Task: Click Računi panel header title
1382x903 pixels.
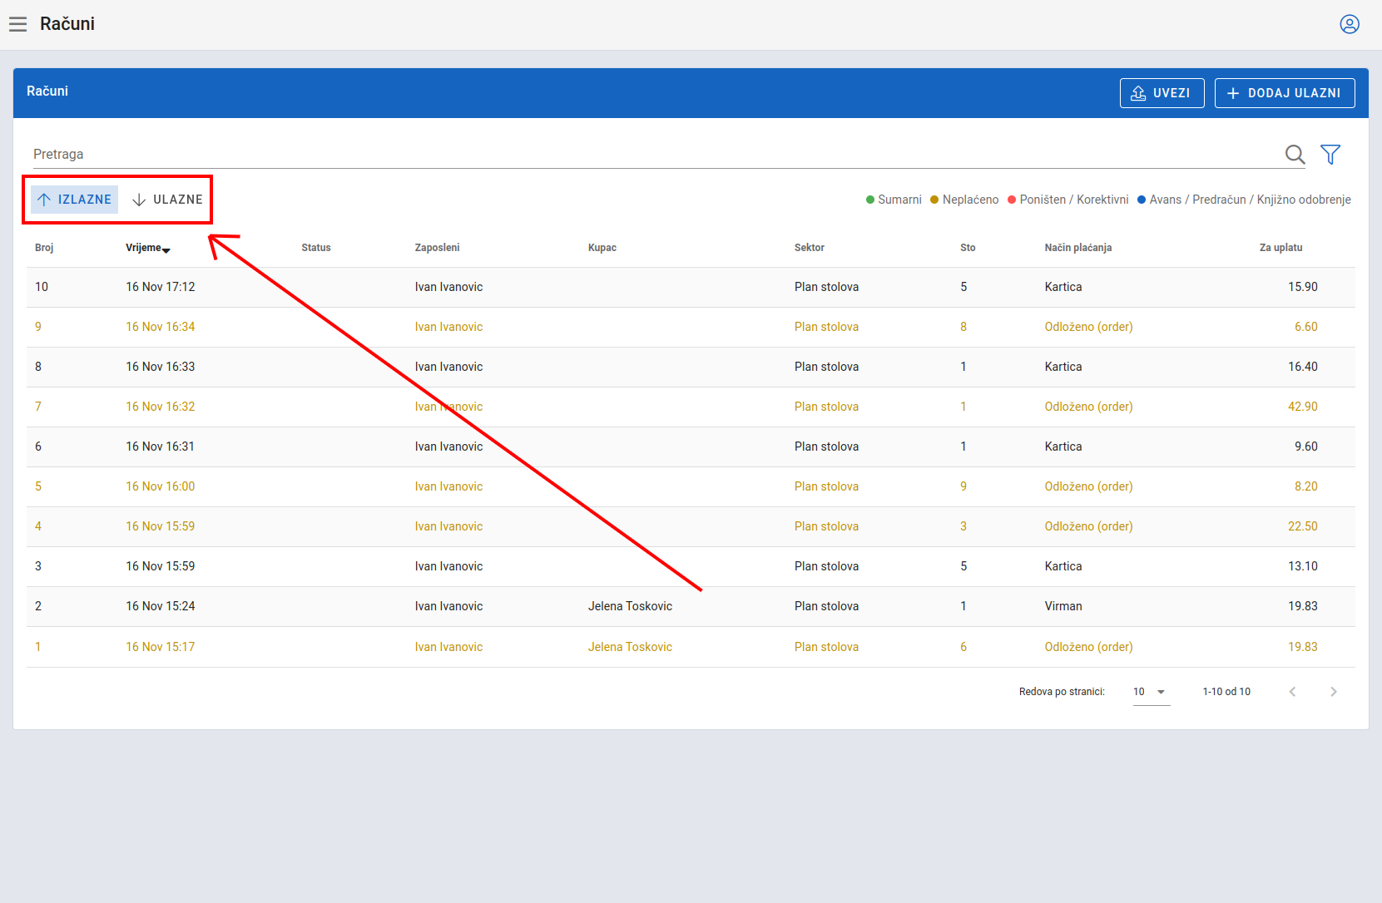Action: [47, 91]
